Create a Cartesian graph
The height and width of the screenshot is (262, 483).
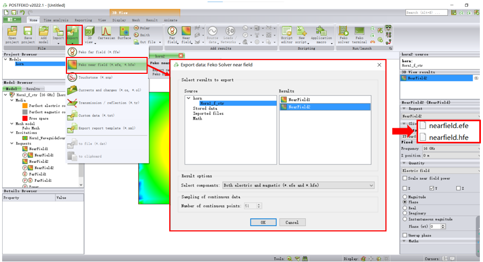[107, 33]
